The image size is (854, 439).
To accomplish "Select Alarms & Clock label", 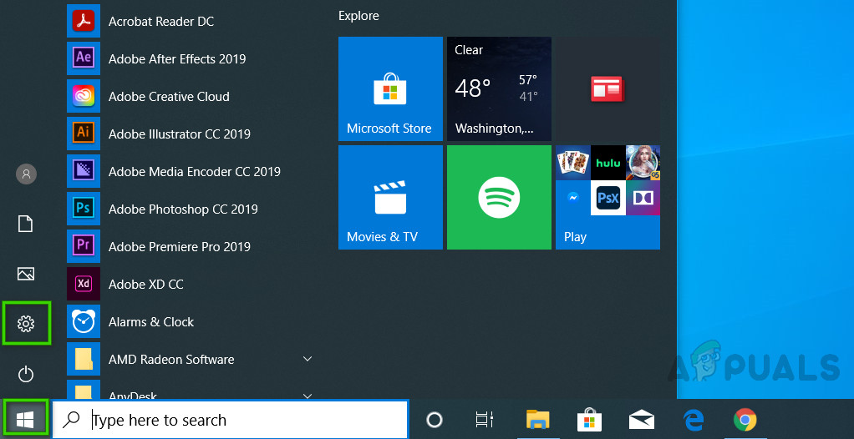I will click(151, 321).
